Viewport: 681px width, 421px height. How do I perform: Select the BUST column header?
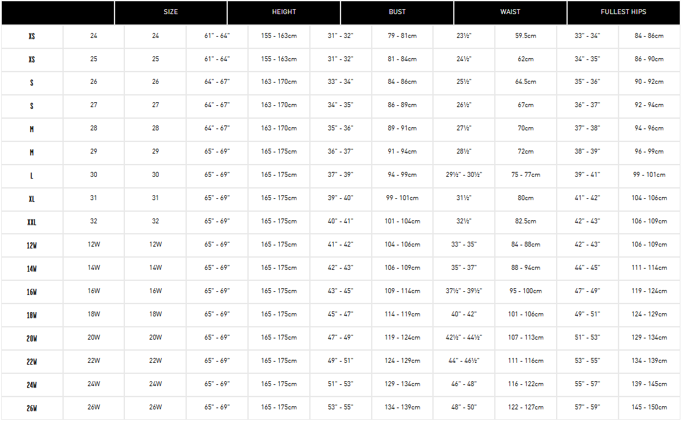click(397, 13)
